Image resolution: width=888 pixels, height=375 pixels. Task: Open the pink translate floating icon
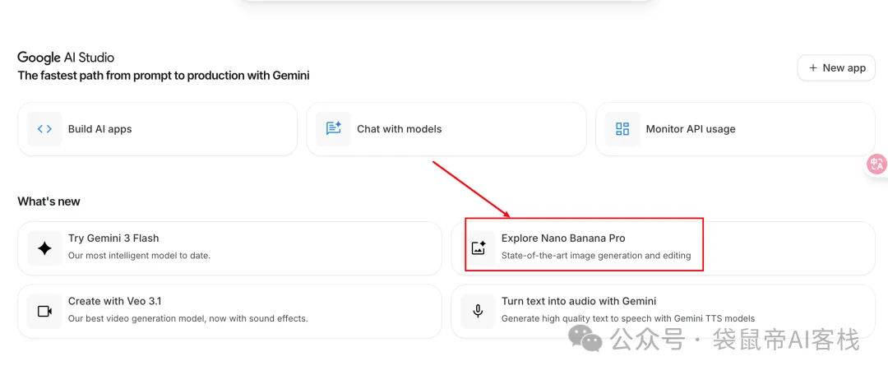click(x=876, y=164)
